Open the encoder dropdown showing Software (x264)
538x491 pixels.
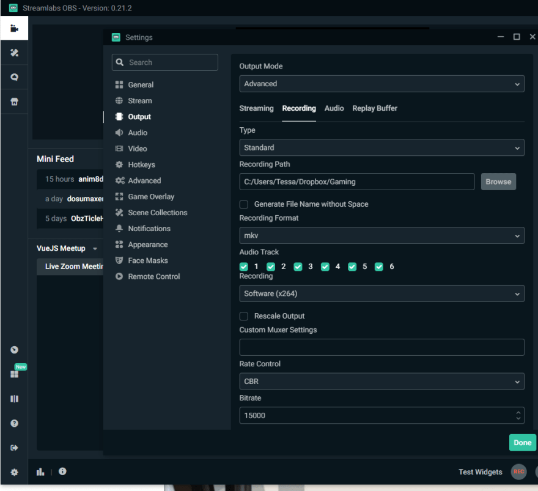[x=381, y=293]
